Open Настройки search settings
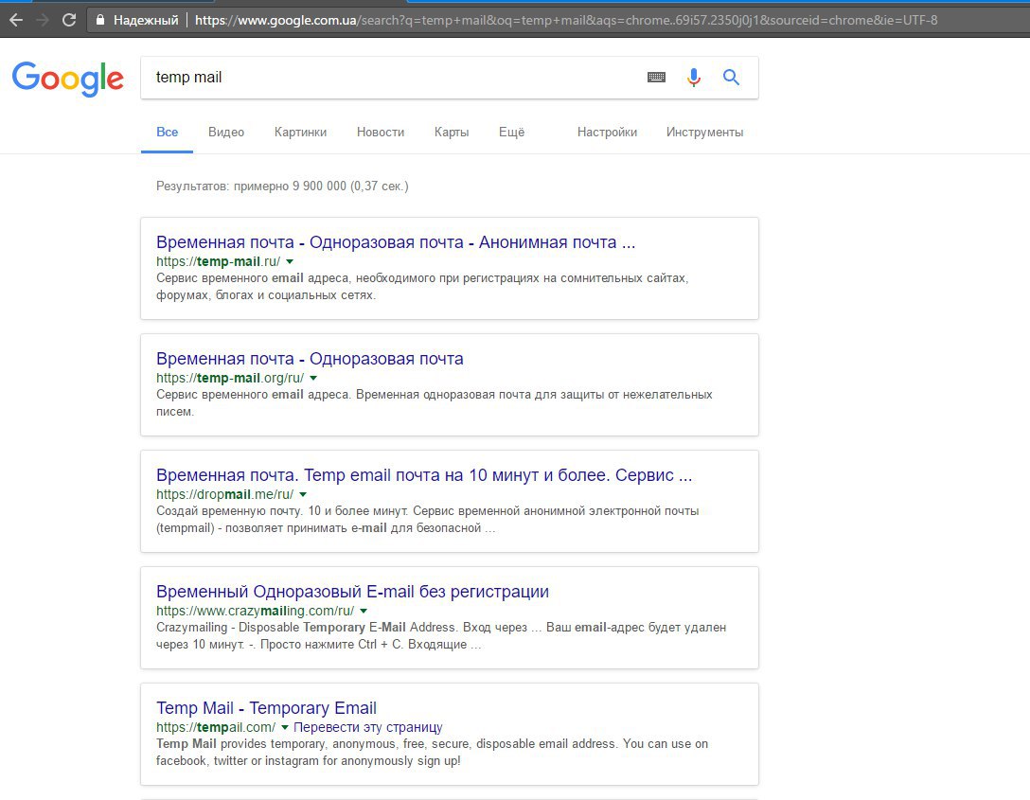 coord(607,132)
